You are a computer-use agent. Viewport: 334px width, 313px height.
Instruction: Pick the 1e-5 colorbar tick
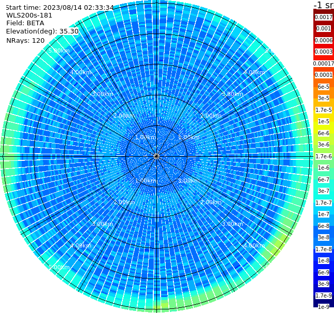click(x=324, y=121)
